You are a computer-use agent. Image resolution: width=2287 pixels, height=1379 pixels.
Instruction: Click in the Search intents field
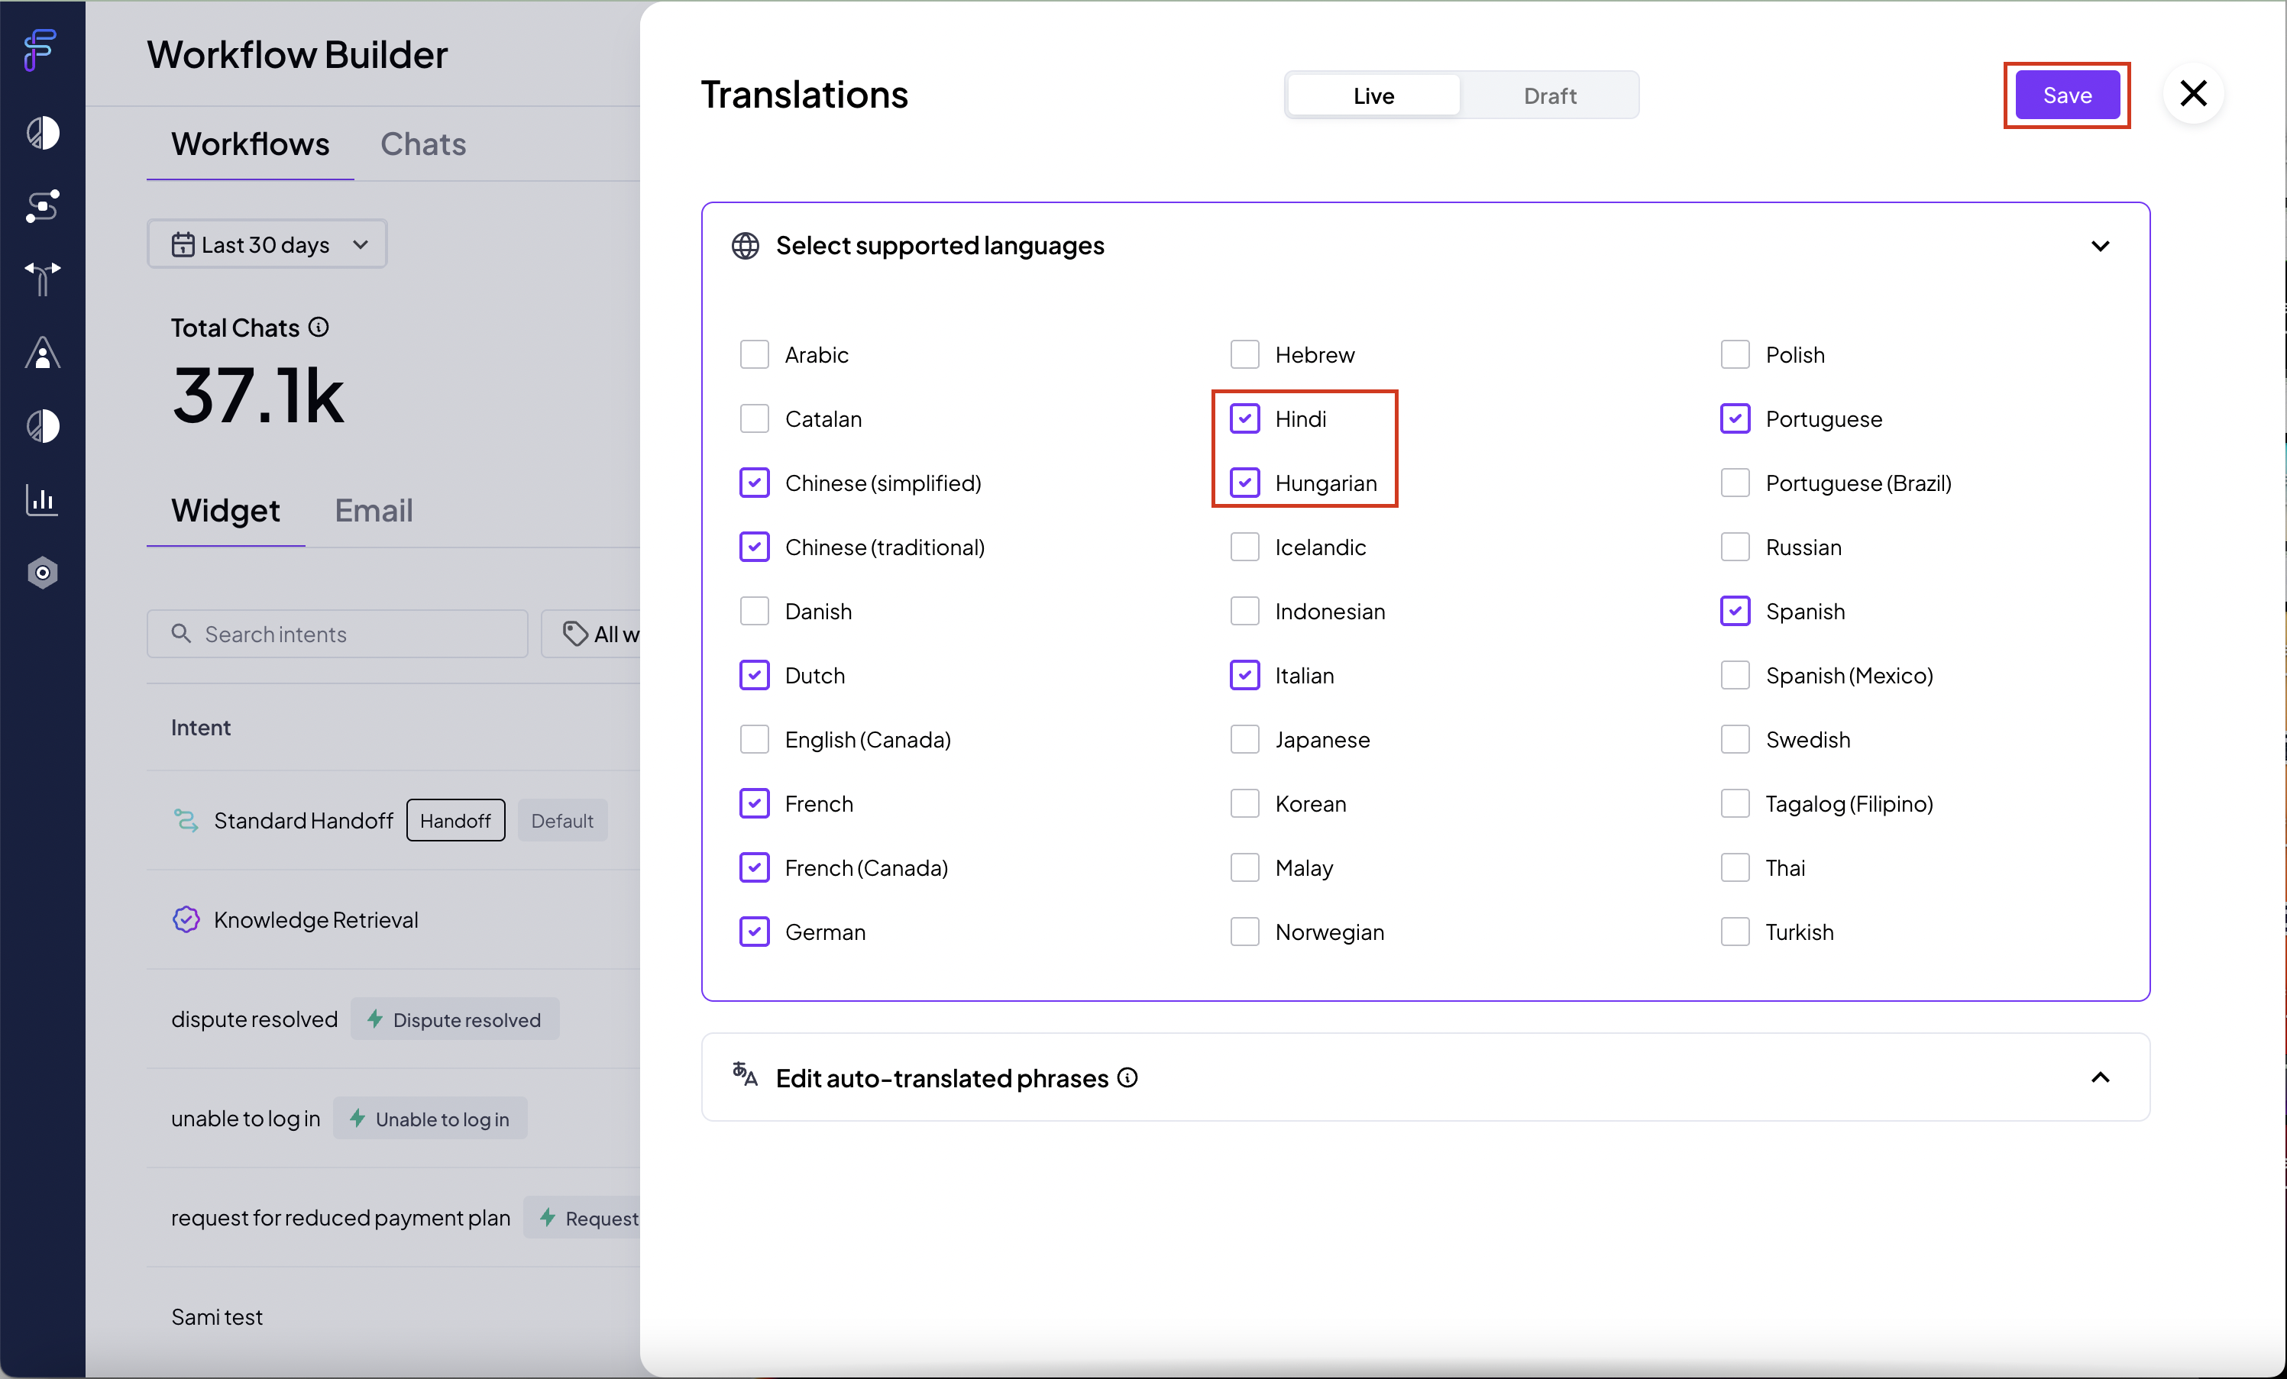pyautogui.click(x=338, y=634)
